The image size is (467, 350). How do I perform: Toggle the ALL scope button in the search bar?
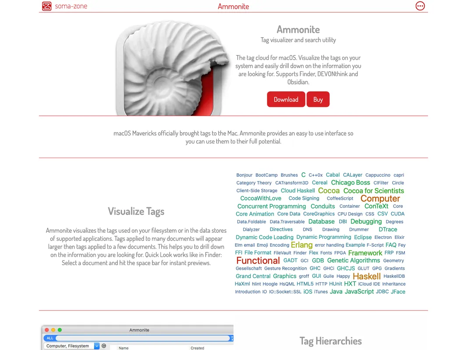(49, 338)
